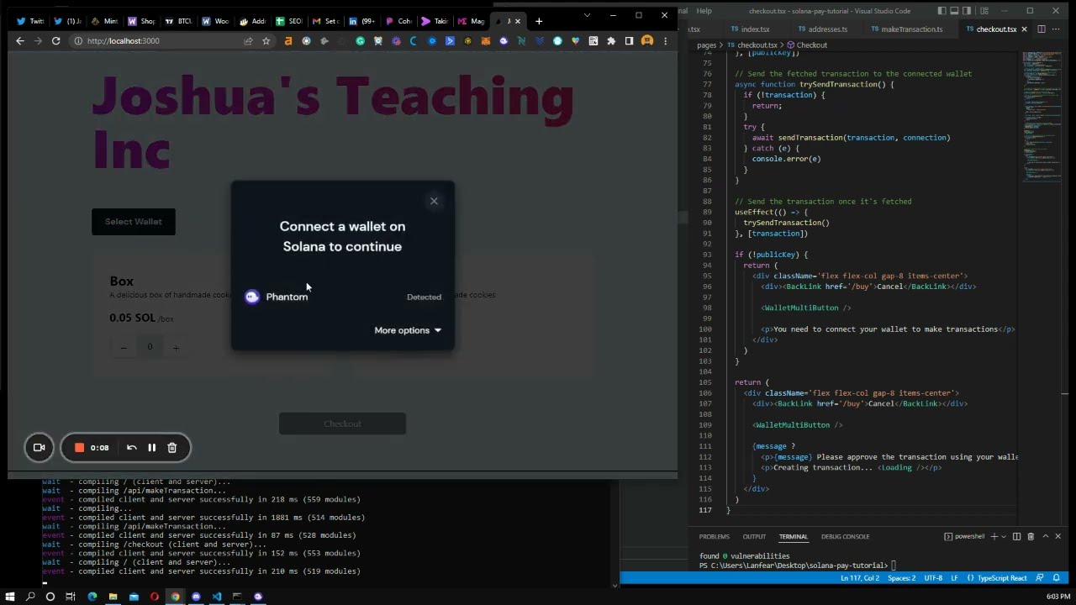Switch to the first Twitter tab
The image size is (1076, 605).
29,21
